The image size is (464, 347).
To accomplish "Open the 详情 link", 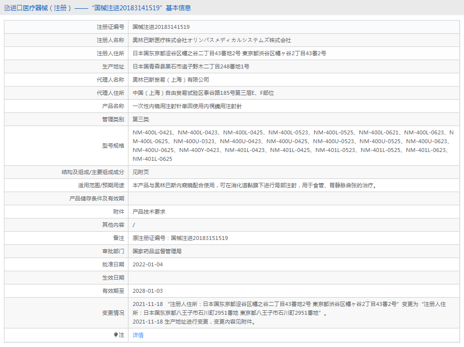I will pos(138,335).
